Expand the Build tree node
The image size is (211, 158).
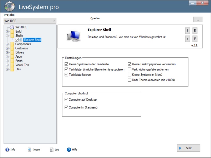pos(7,31)
